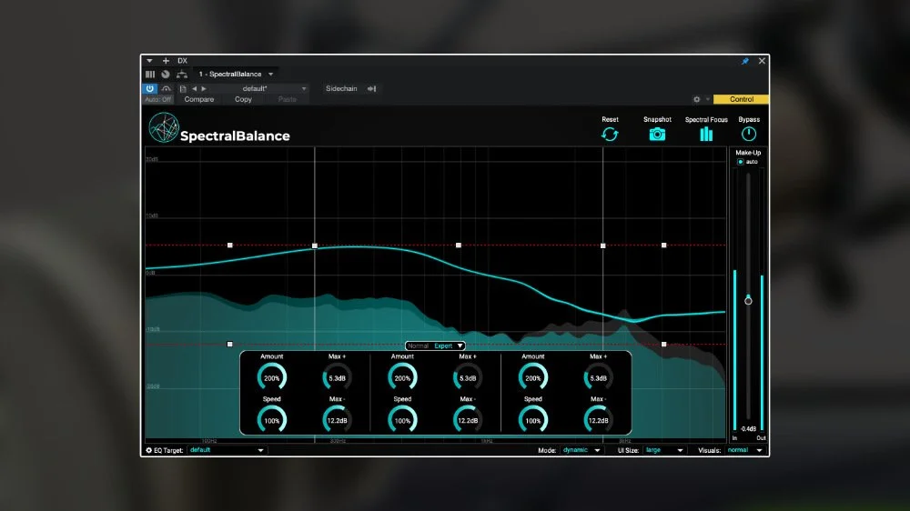910x511 pixels.
Task: Click the SpectralBalance logo icon
Action: click(163, 127)
